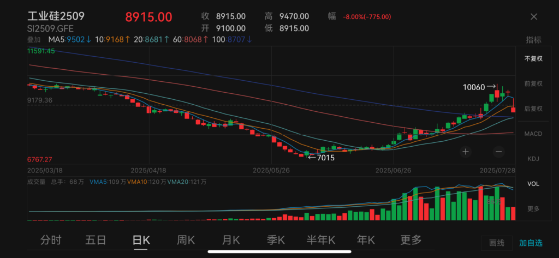
Task: Switch to 五日 five-day tab
Action: (96, 240)
